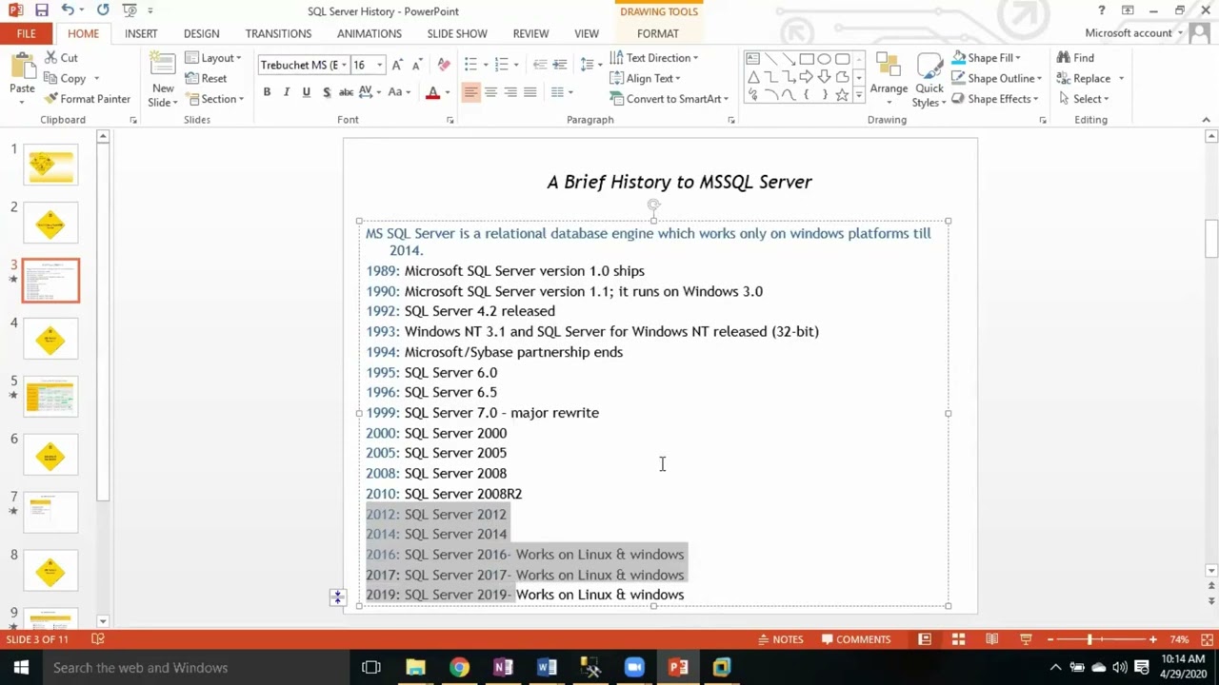This screenshot has height=685, width=1219.
Task: Open the Drawing Tools FORMAT tab
Action: [658, 33]
